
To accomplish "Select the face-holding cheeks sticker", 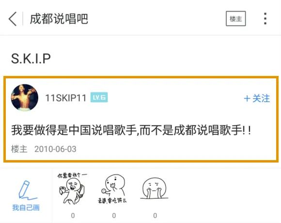I will pyautogui.click(x=155, y=189).
